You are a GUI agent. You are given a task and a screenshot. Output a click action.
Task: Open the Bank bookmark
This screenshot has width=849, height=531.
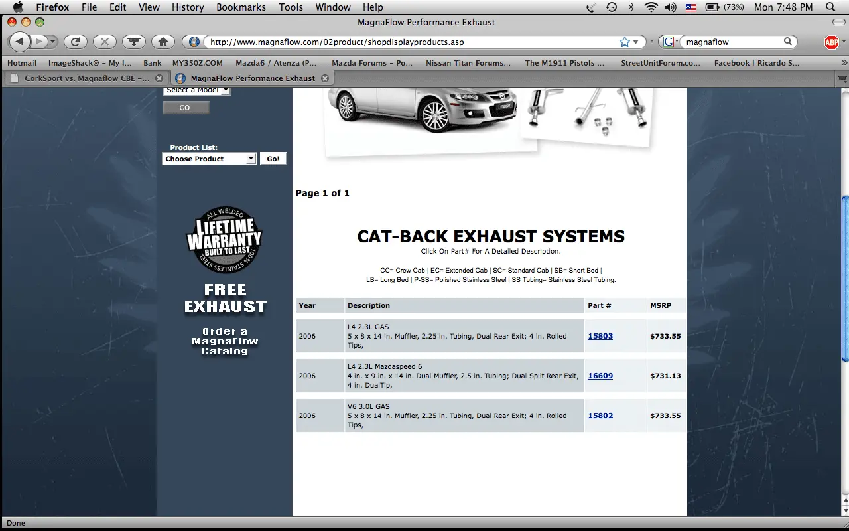point(152,63)
